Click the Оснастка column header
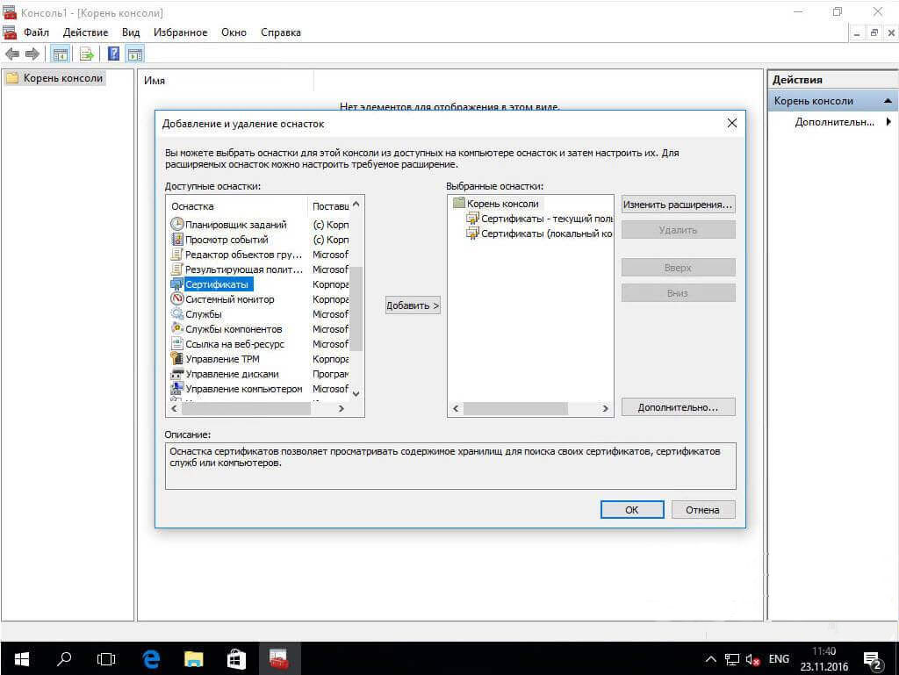Viewport: 899px width, 675px height. (237, 206)
